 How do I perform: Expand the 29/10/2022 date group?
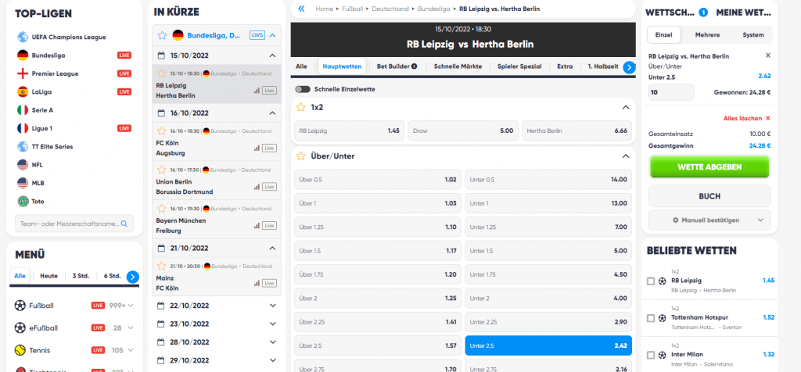pyautogui.click(x=272, y=360)
